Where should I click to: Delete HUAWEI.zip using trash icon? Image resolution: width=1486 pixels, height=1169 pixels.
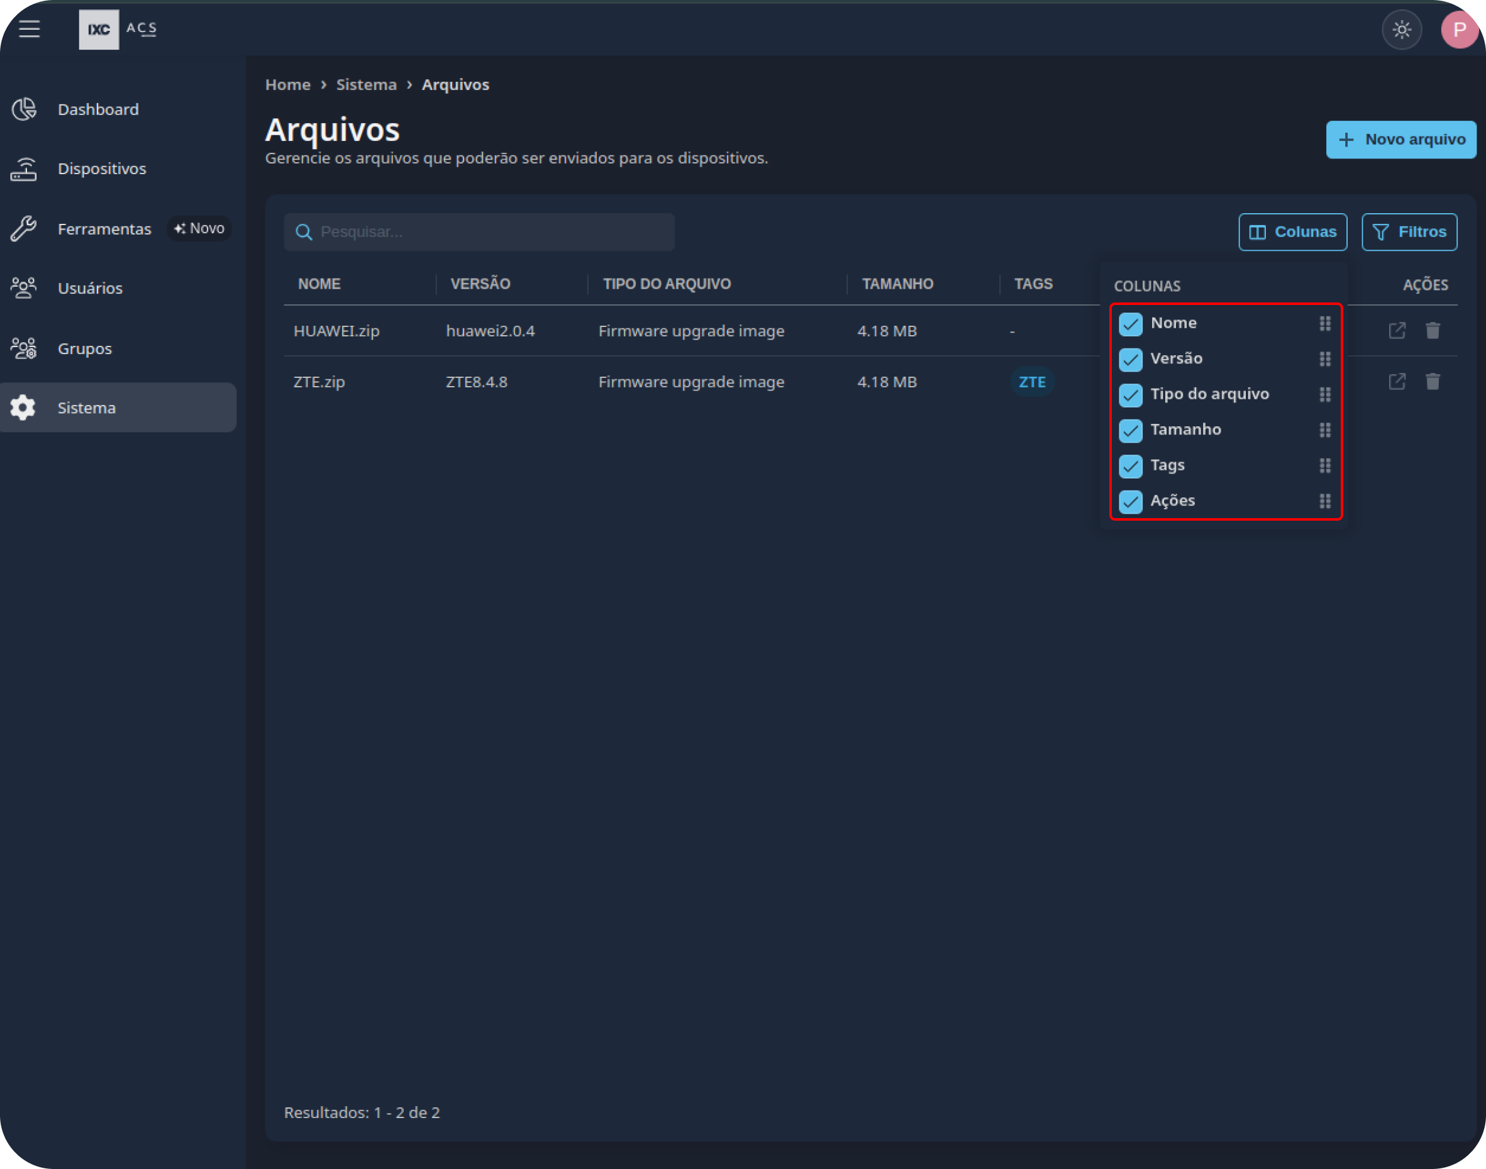pos(1433,331)
